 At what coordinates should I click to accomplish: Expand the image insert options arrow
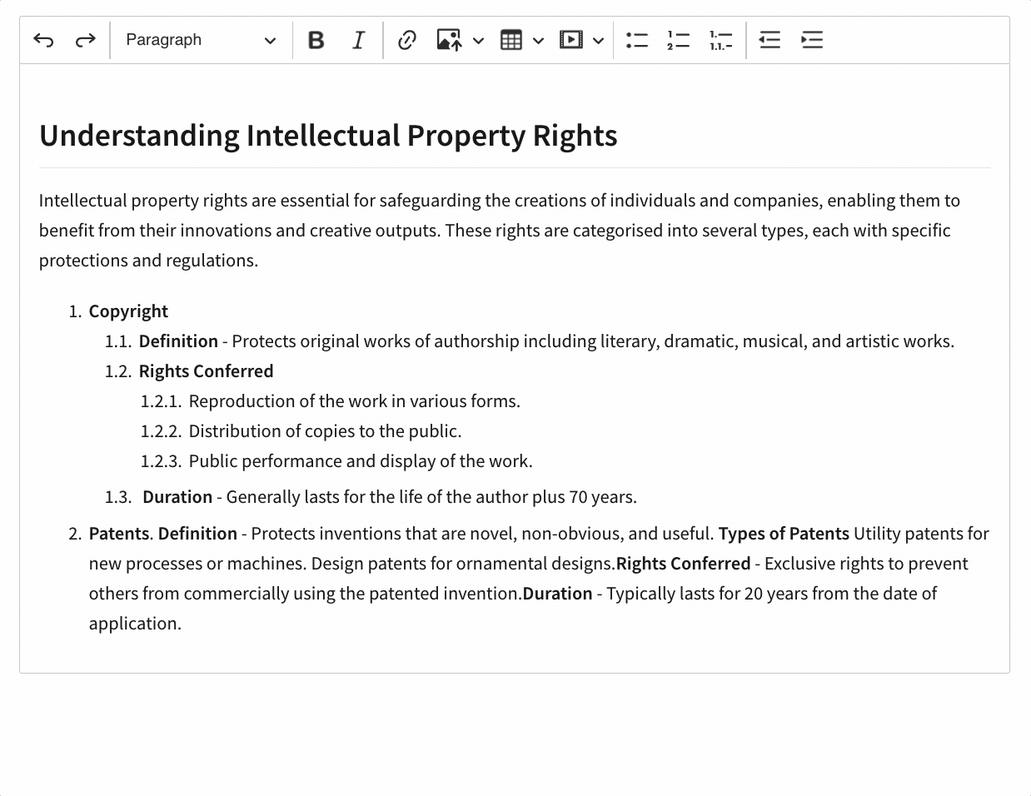point(478,40)
